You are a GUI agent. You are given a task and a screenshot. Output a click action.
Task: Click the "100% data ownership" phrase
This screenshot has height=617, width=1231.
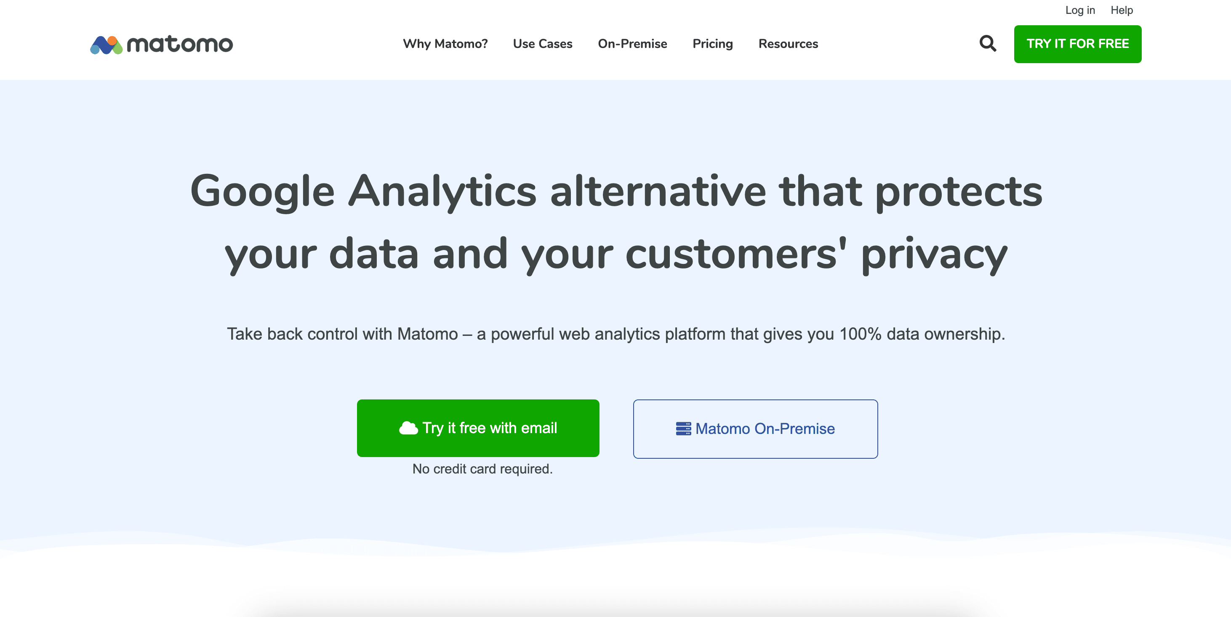[x=921, y=334]
